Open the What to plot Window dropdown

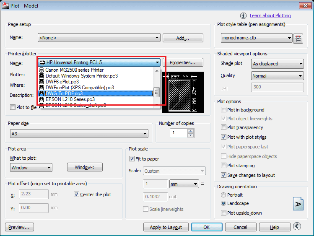[x=31, y=168]
